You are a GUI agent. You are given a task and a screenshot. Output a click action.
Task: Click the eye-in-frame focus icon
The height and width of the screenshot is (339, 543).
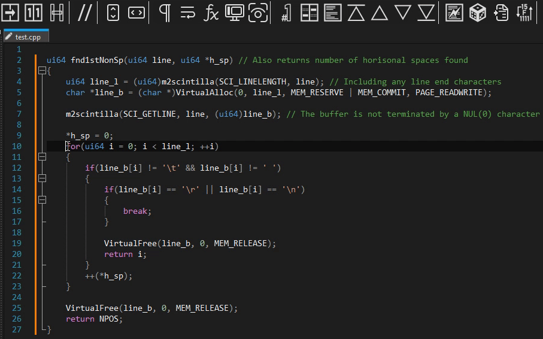(258, 13)
